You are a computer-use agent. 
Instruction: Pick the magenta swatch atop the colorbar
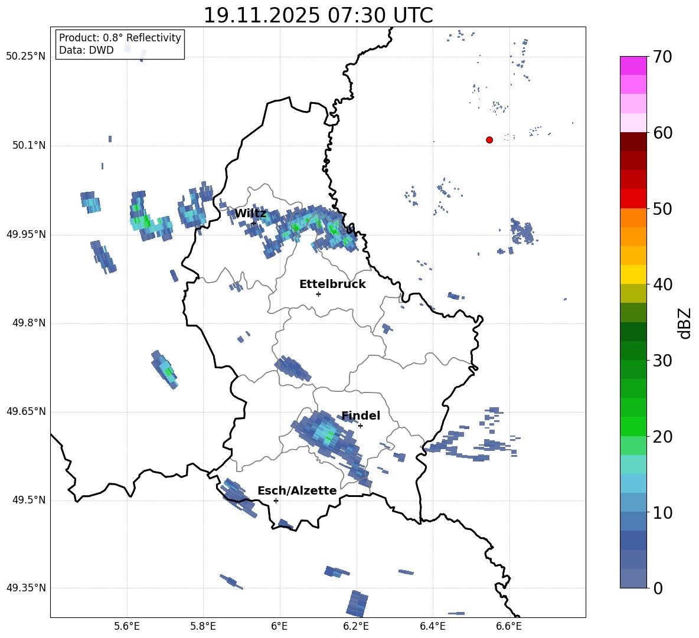coord(633,66)
